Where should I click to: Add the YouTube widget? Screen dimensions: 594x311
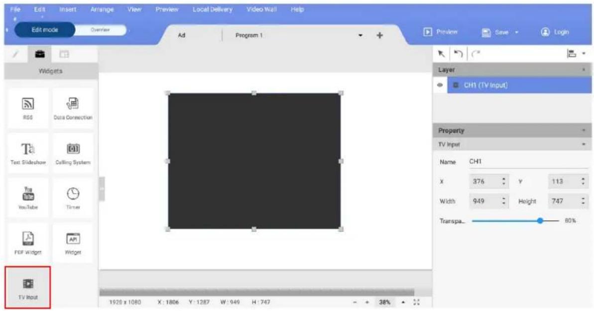click(28, 198)
